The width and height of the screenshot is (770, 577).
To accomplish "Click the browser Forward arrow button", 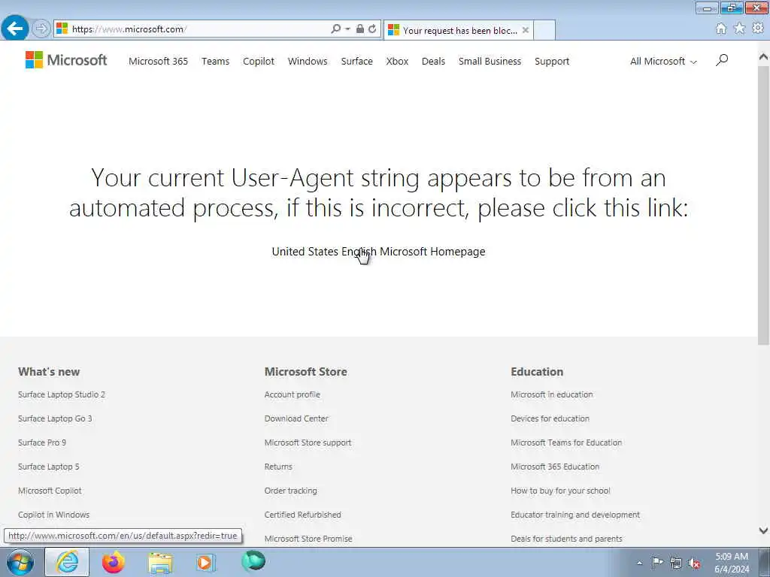I will pyautogui.click(x=41, y=29).
